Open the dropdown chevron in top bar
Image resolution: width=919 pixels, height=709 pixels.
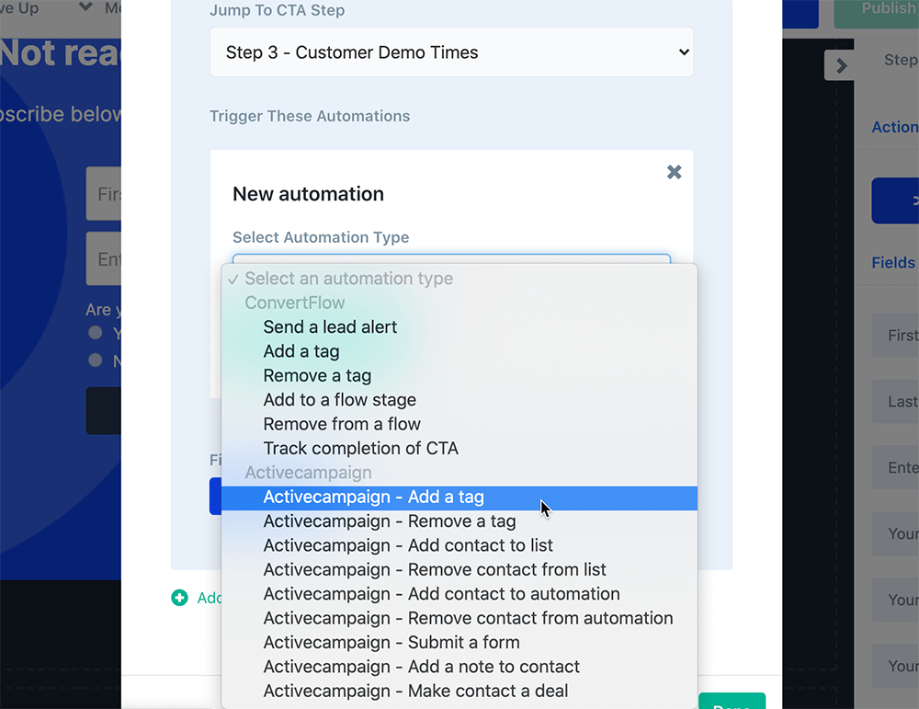(85, 7)
